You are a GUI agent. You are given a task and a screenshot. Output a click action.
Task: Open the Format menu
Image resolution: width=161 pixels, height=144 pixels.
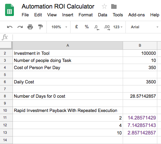click(85, 15)
